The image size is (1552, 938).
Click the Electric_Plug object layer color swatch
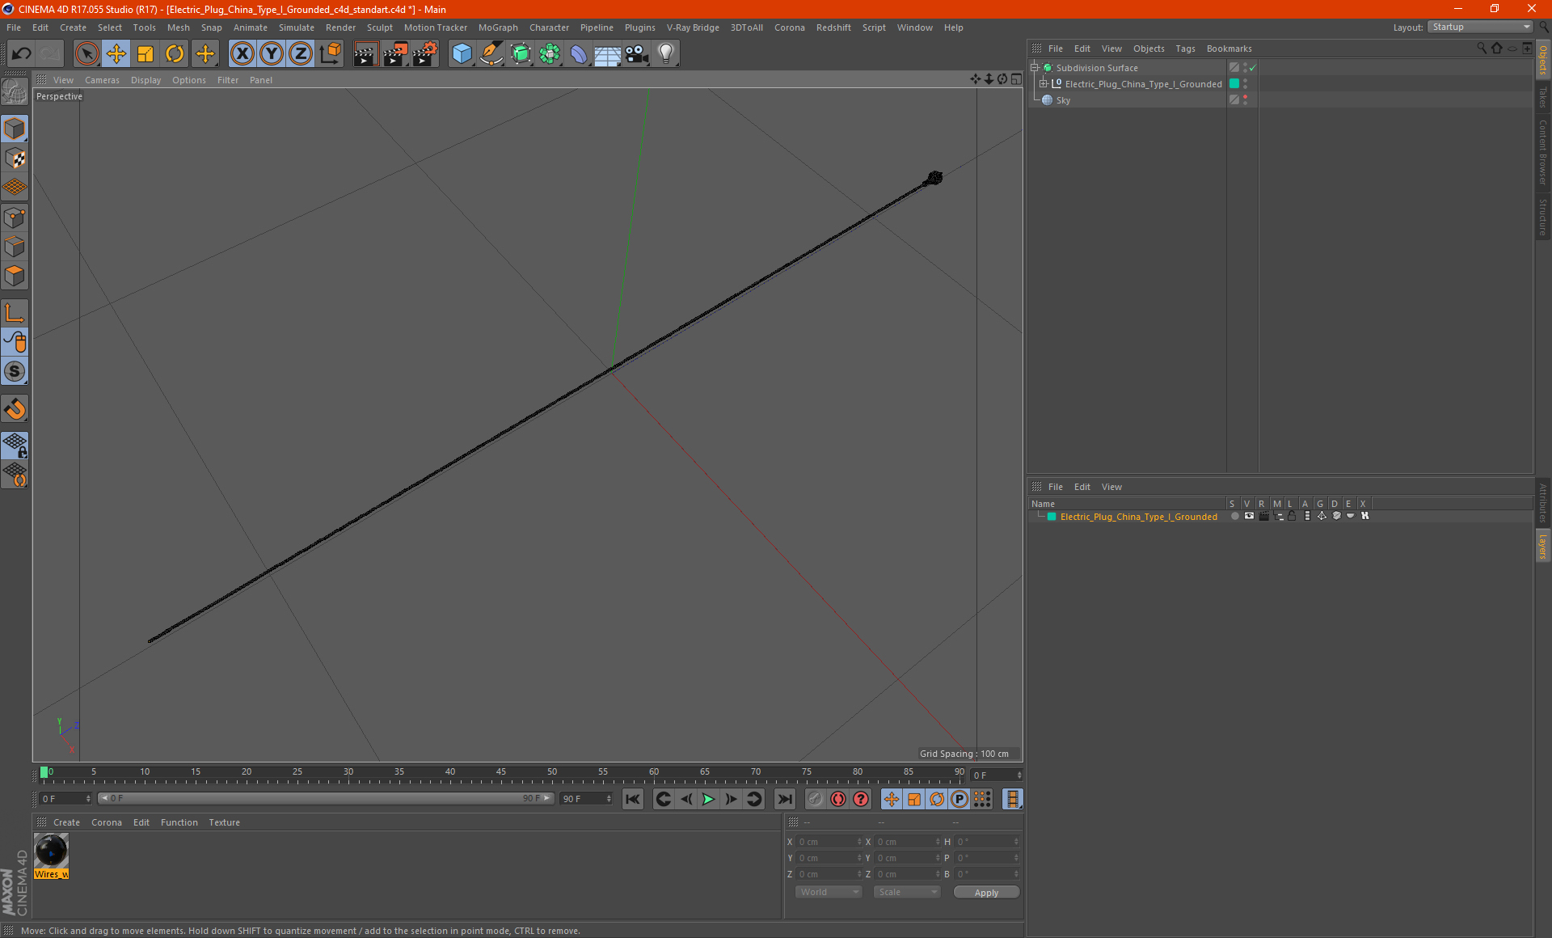[1234, 84]
